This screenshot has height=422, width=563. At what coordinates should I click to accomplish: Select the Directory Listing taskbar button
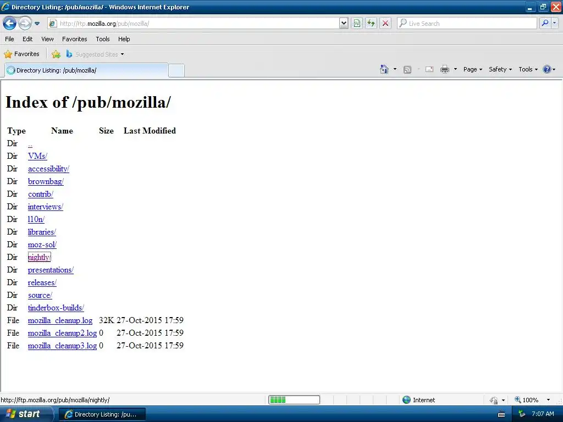click(102, 414)
